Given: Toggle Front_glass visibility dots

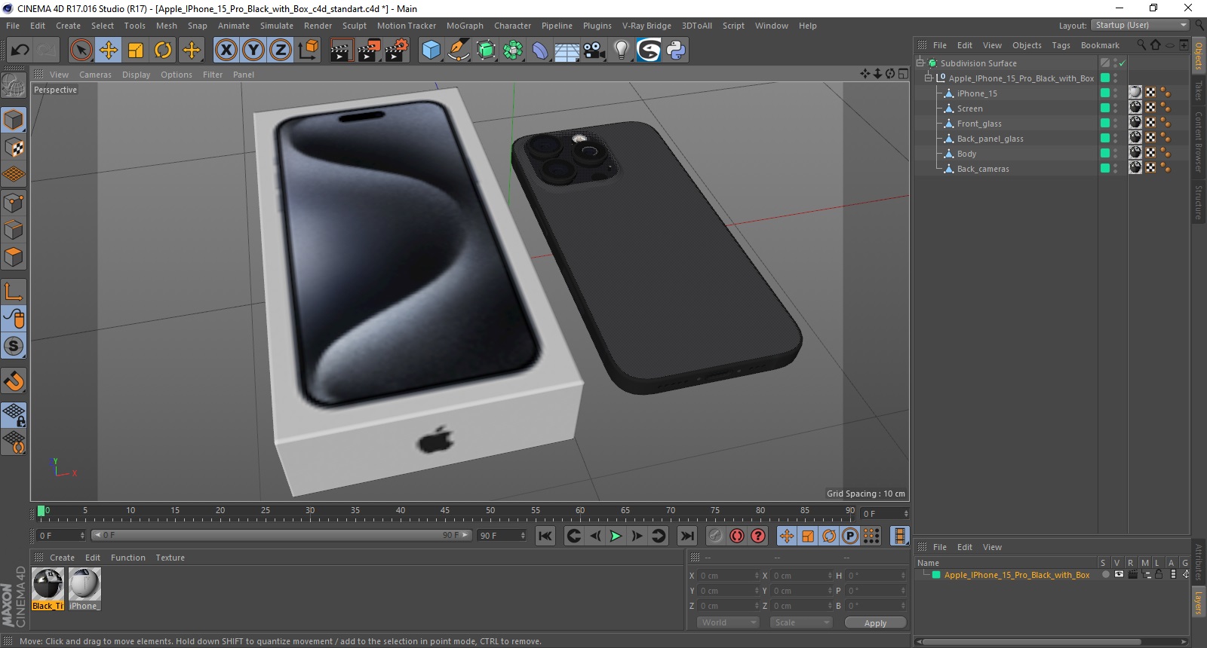Looking at the screenshot, I should click(x=1116, y=123).
